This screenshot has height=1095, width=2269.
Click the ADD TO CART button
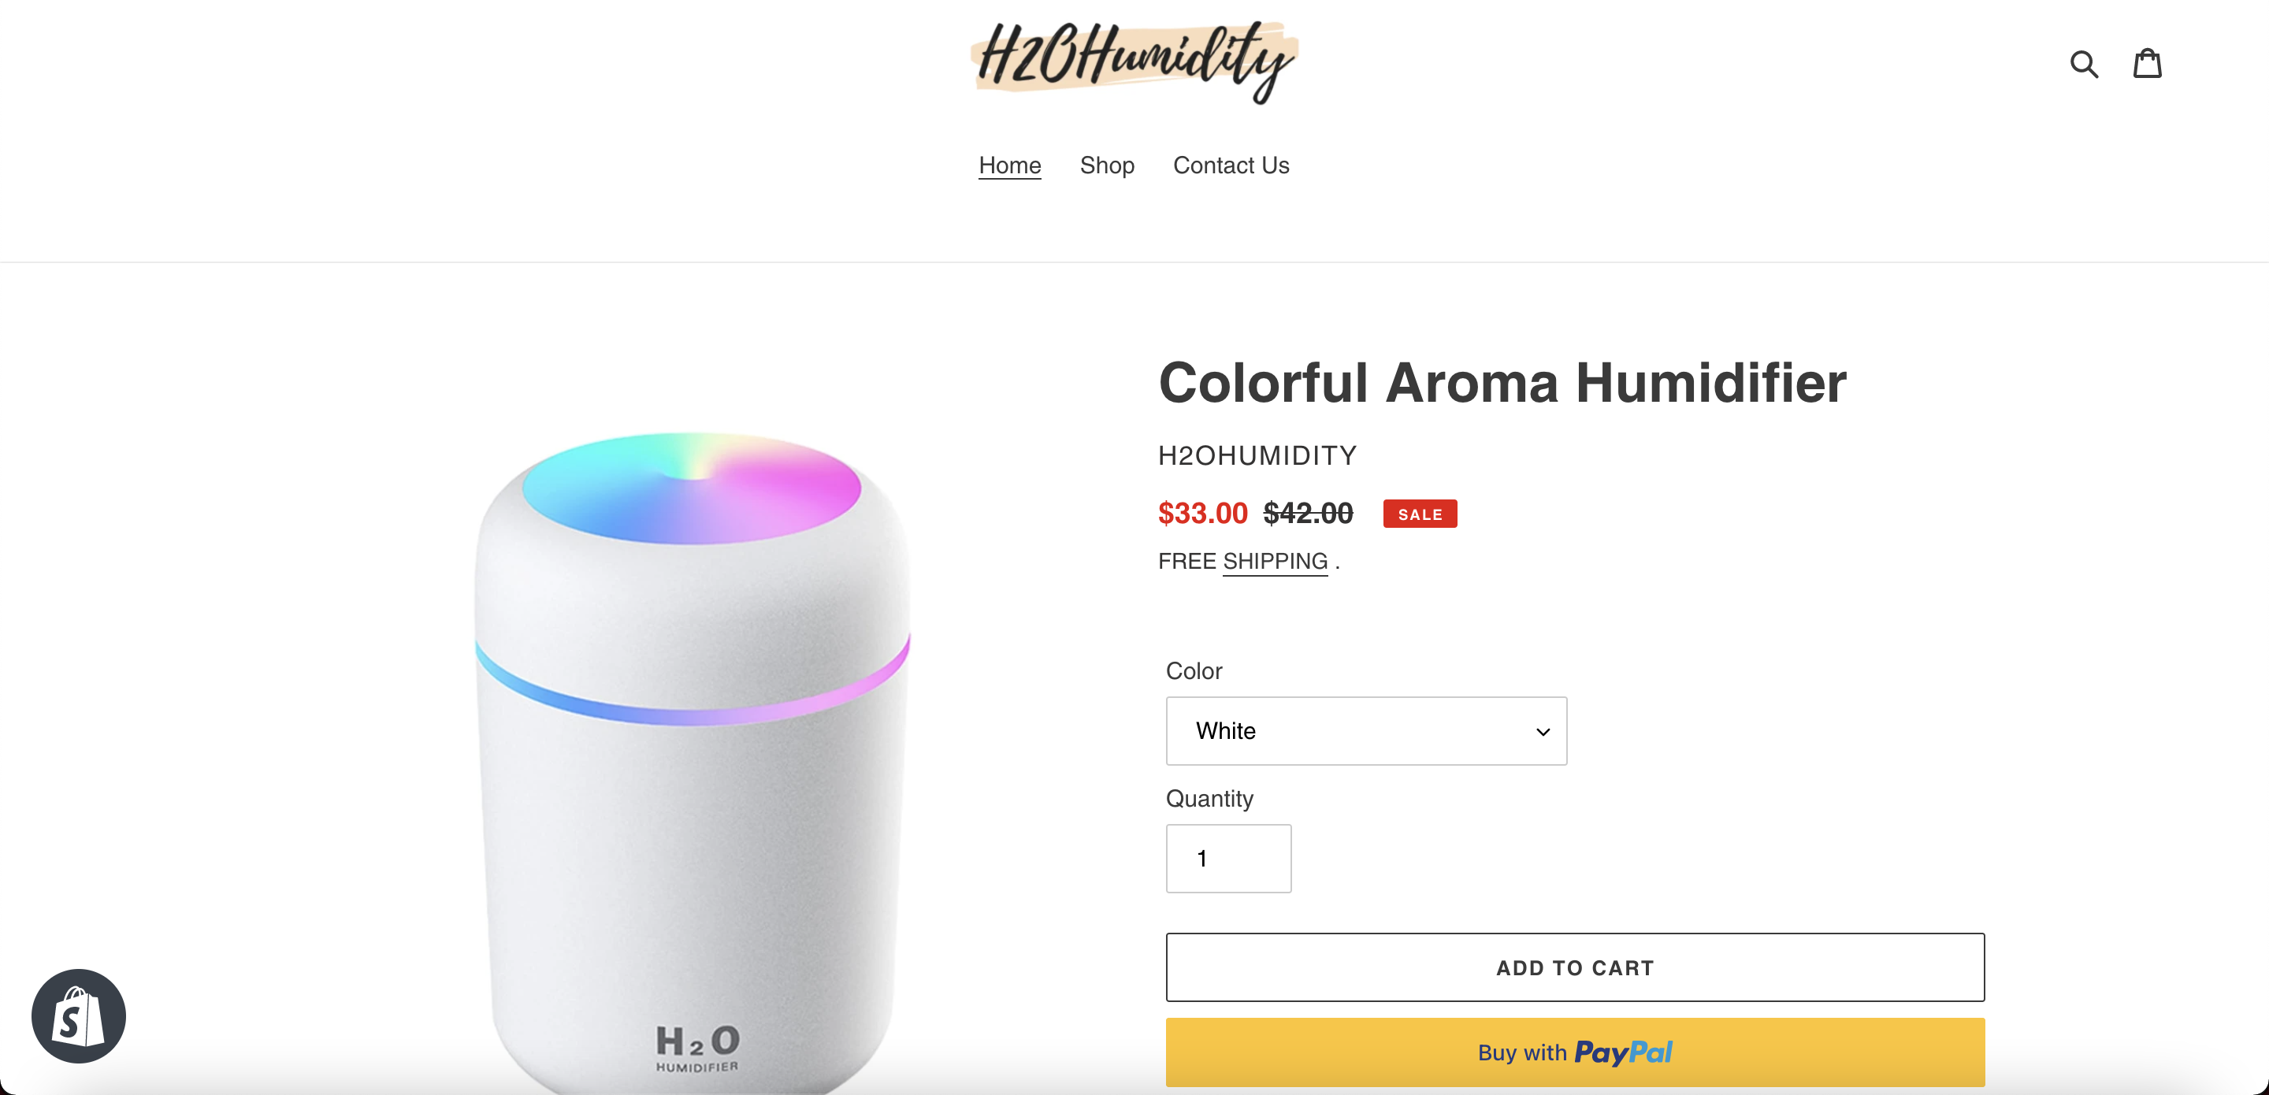click(1575, 967)
